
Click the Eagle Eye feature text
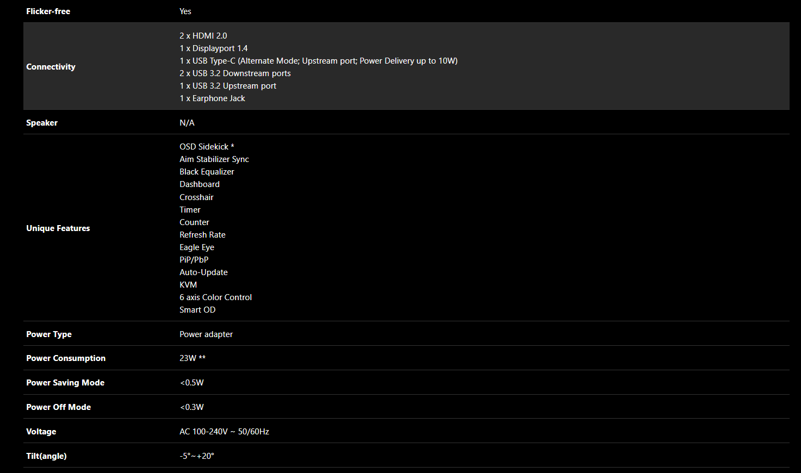point(197,247)
